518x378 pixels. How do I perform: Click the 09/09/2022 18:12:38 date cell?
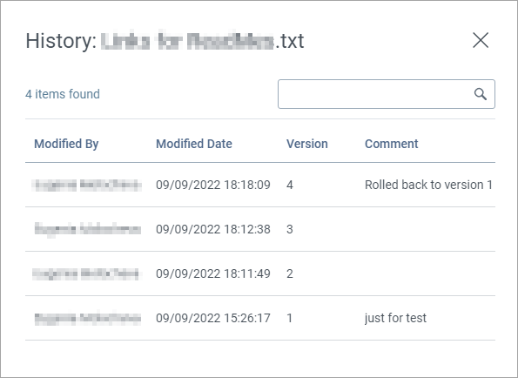click(x=213, y=229)
